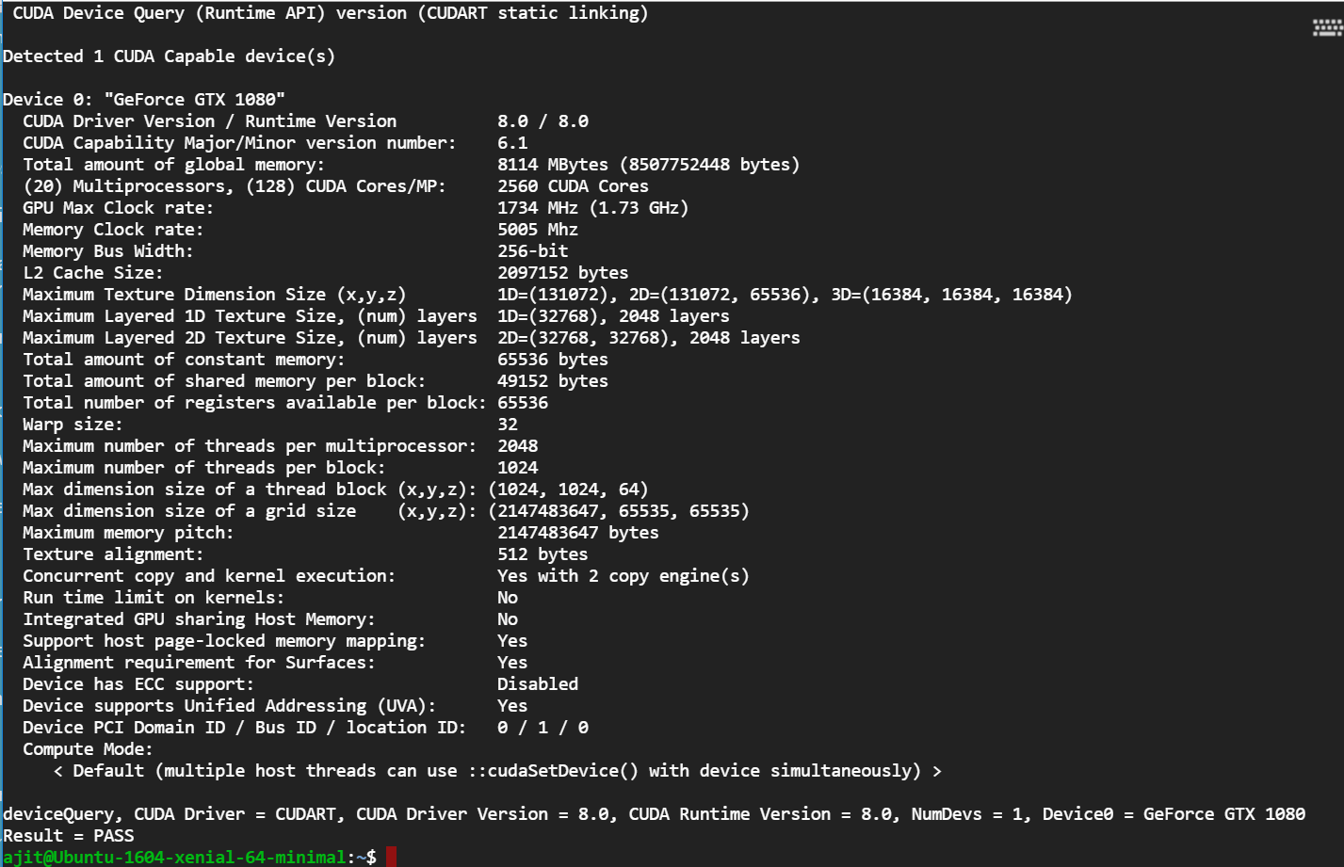Click the 'Disabled' ECC support value
Screen dimensions: 1344x867
[537, 683]
